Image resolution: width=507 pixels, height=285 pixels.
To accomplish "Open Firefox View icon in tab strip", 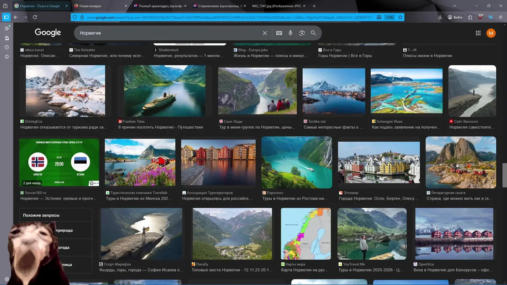I will (x=6, y=6).
